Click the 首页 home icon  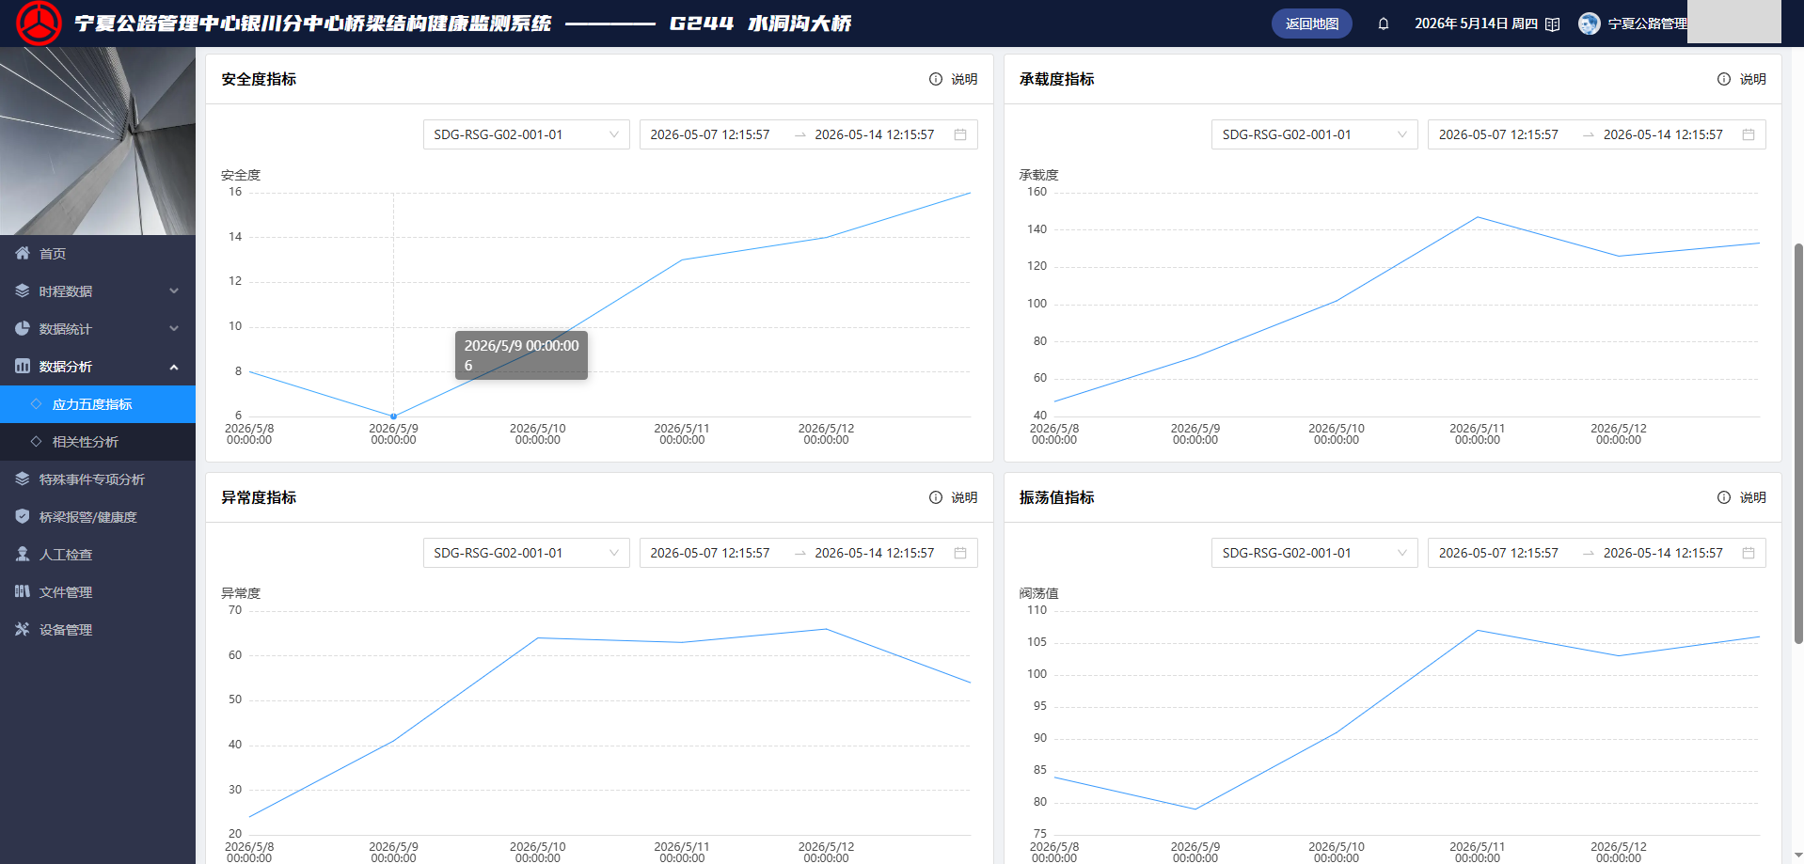[x=23, y=253]
